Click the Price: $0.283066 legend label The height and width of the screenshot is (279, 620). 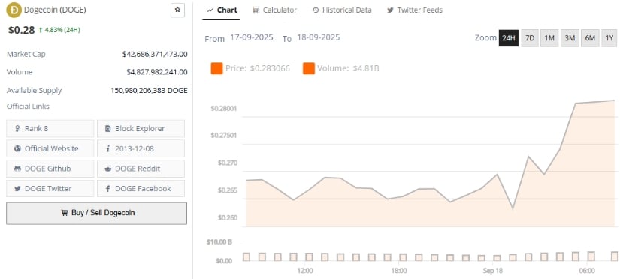258,68
